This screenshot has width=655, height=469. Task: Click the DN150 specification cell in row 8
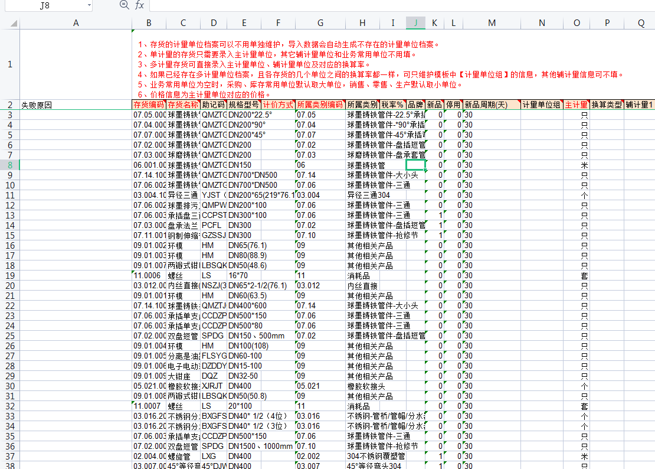pos(244,165)
